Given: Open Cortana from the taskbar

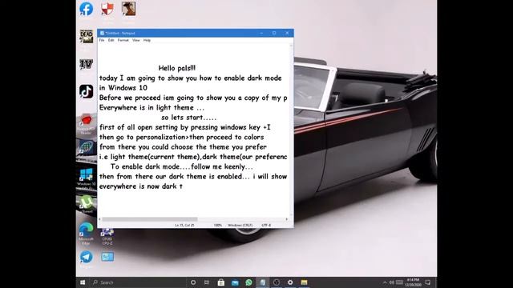Looking at the screenshot, I should [193, 282].
